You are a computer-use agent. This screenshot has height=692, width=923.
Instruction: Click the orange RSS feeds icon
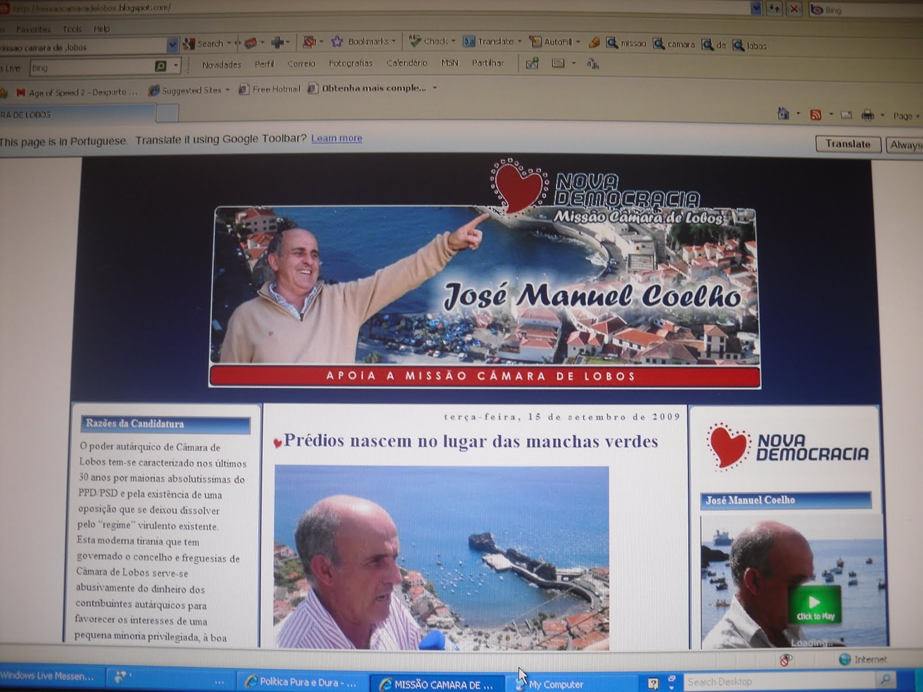[816, 115]
